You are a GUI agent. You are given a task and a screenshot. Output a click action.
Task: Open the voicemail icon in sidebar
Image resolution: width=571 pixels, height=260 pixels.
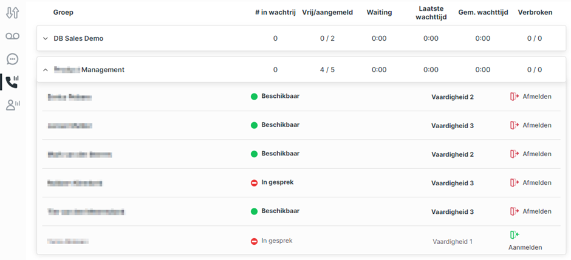coord(12,36)
